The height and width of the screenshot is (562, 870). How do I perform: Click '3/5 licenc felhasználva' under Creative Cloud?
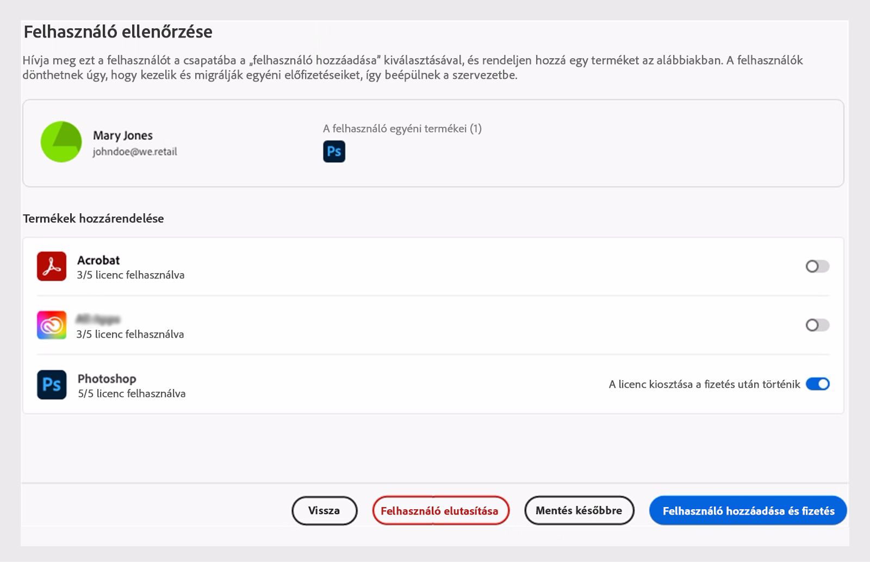[130, 334]
